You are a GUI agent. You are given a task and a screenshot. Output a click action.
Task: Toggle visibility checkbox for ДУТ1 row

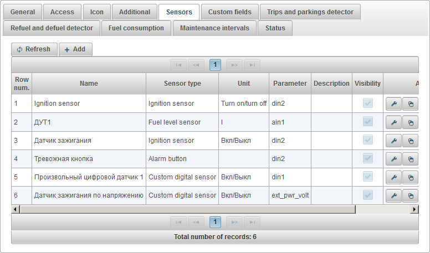tap(368, 122)
